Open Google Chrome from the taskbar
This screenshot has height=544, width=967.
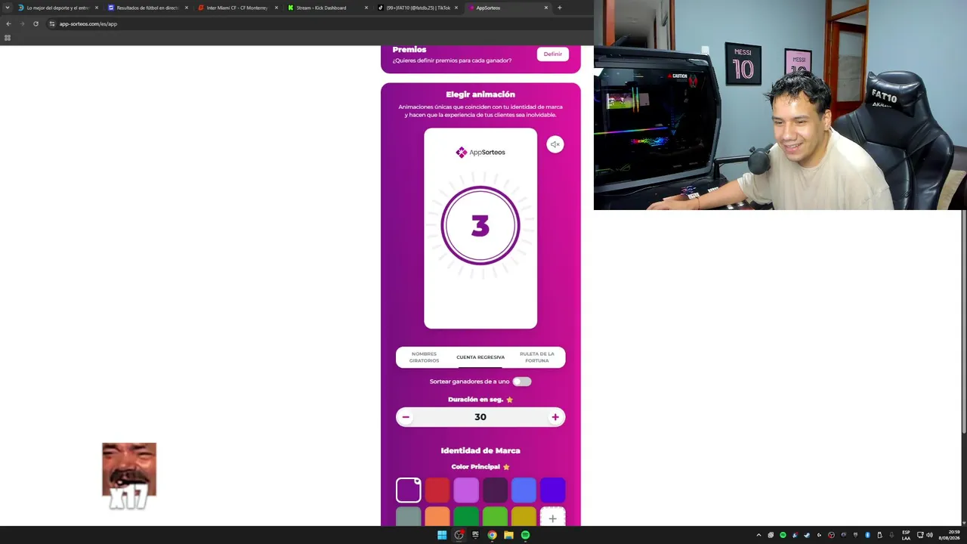click(492, 535)
